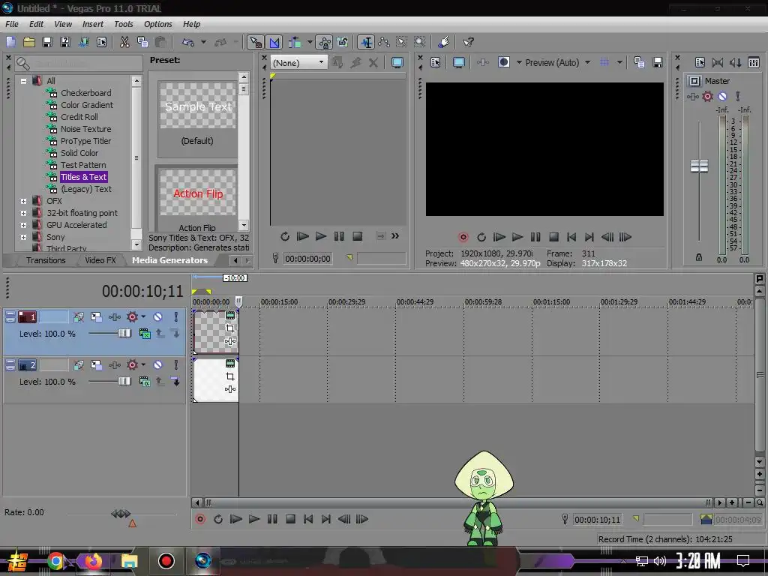Click the Master volume fader

click(x=699, y=166)
